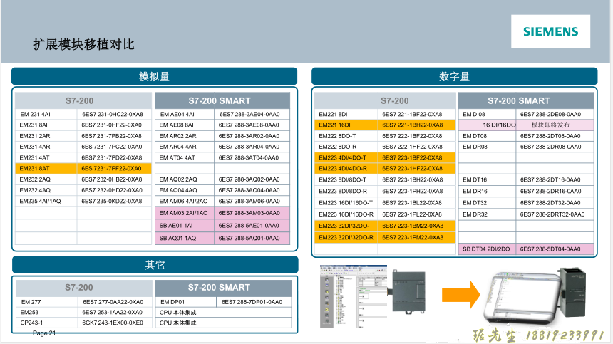The height and width of the screenshot is (344, 613).
Task: Select cell EM223 16DI/16DO-R
Action: [x=346, y=214]
